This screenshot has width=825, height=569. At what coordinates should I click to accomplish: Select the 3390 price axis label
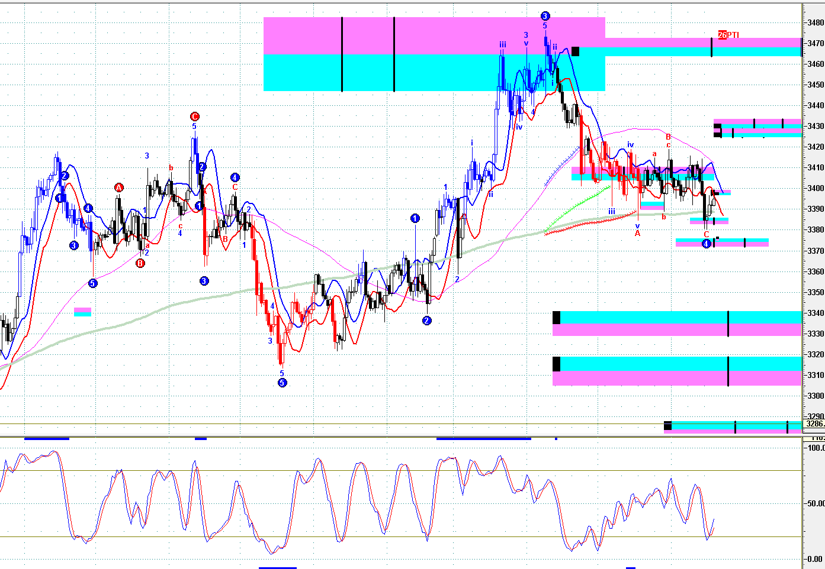816,209
